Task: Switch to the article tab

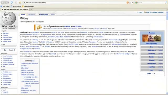Action: (23, 15)
